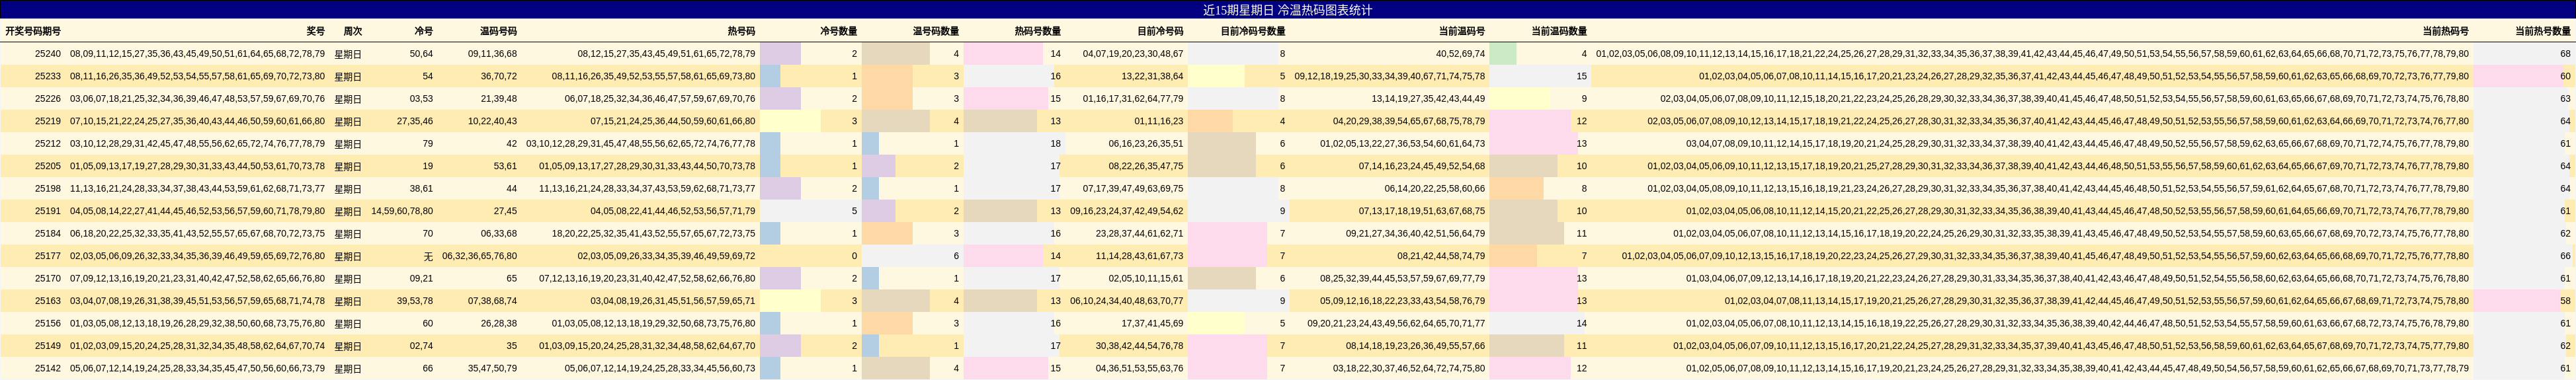2576x380 pixels.
Task: Click warm numbers cell 07,38,68,74
Action: pyautogui.click(x=493, y=301)
